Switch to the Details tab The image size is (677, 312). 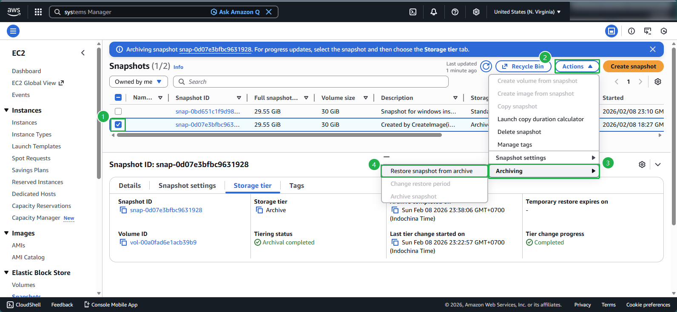tap(130, 185)
